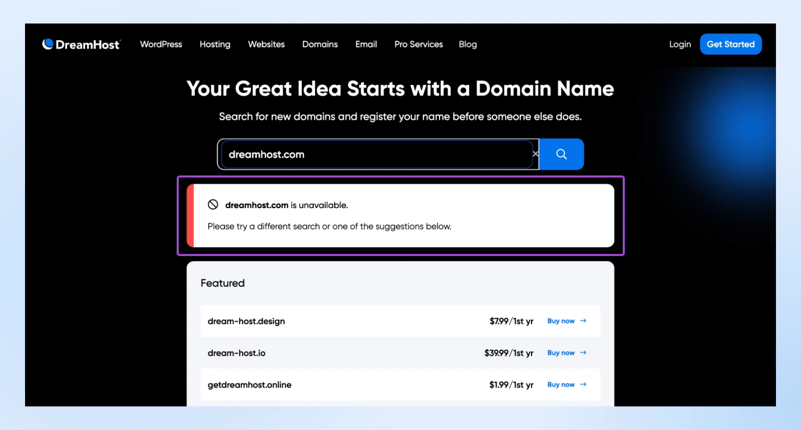Screen dimensions: 801x430
Task: Click the 'Search for new domains' subtitle
Action: [400, 116]
